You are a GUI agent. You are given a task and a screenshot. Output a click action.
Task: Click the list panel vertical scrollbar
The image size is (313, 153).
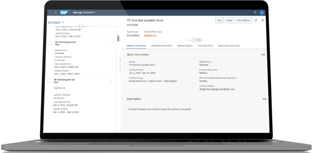tap(118, 38)
